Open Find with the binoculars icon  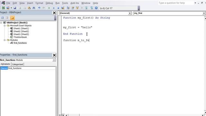pyautogui.click(x=34, y=8)
